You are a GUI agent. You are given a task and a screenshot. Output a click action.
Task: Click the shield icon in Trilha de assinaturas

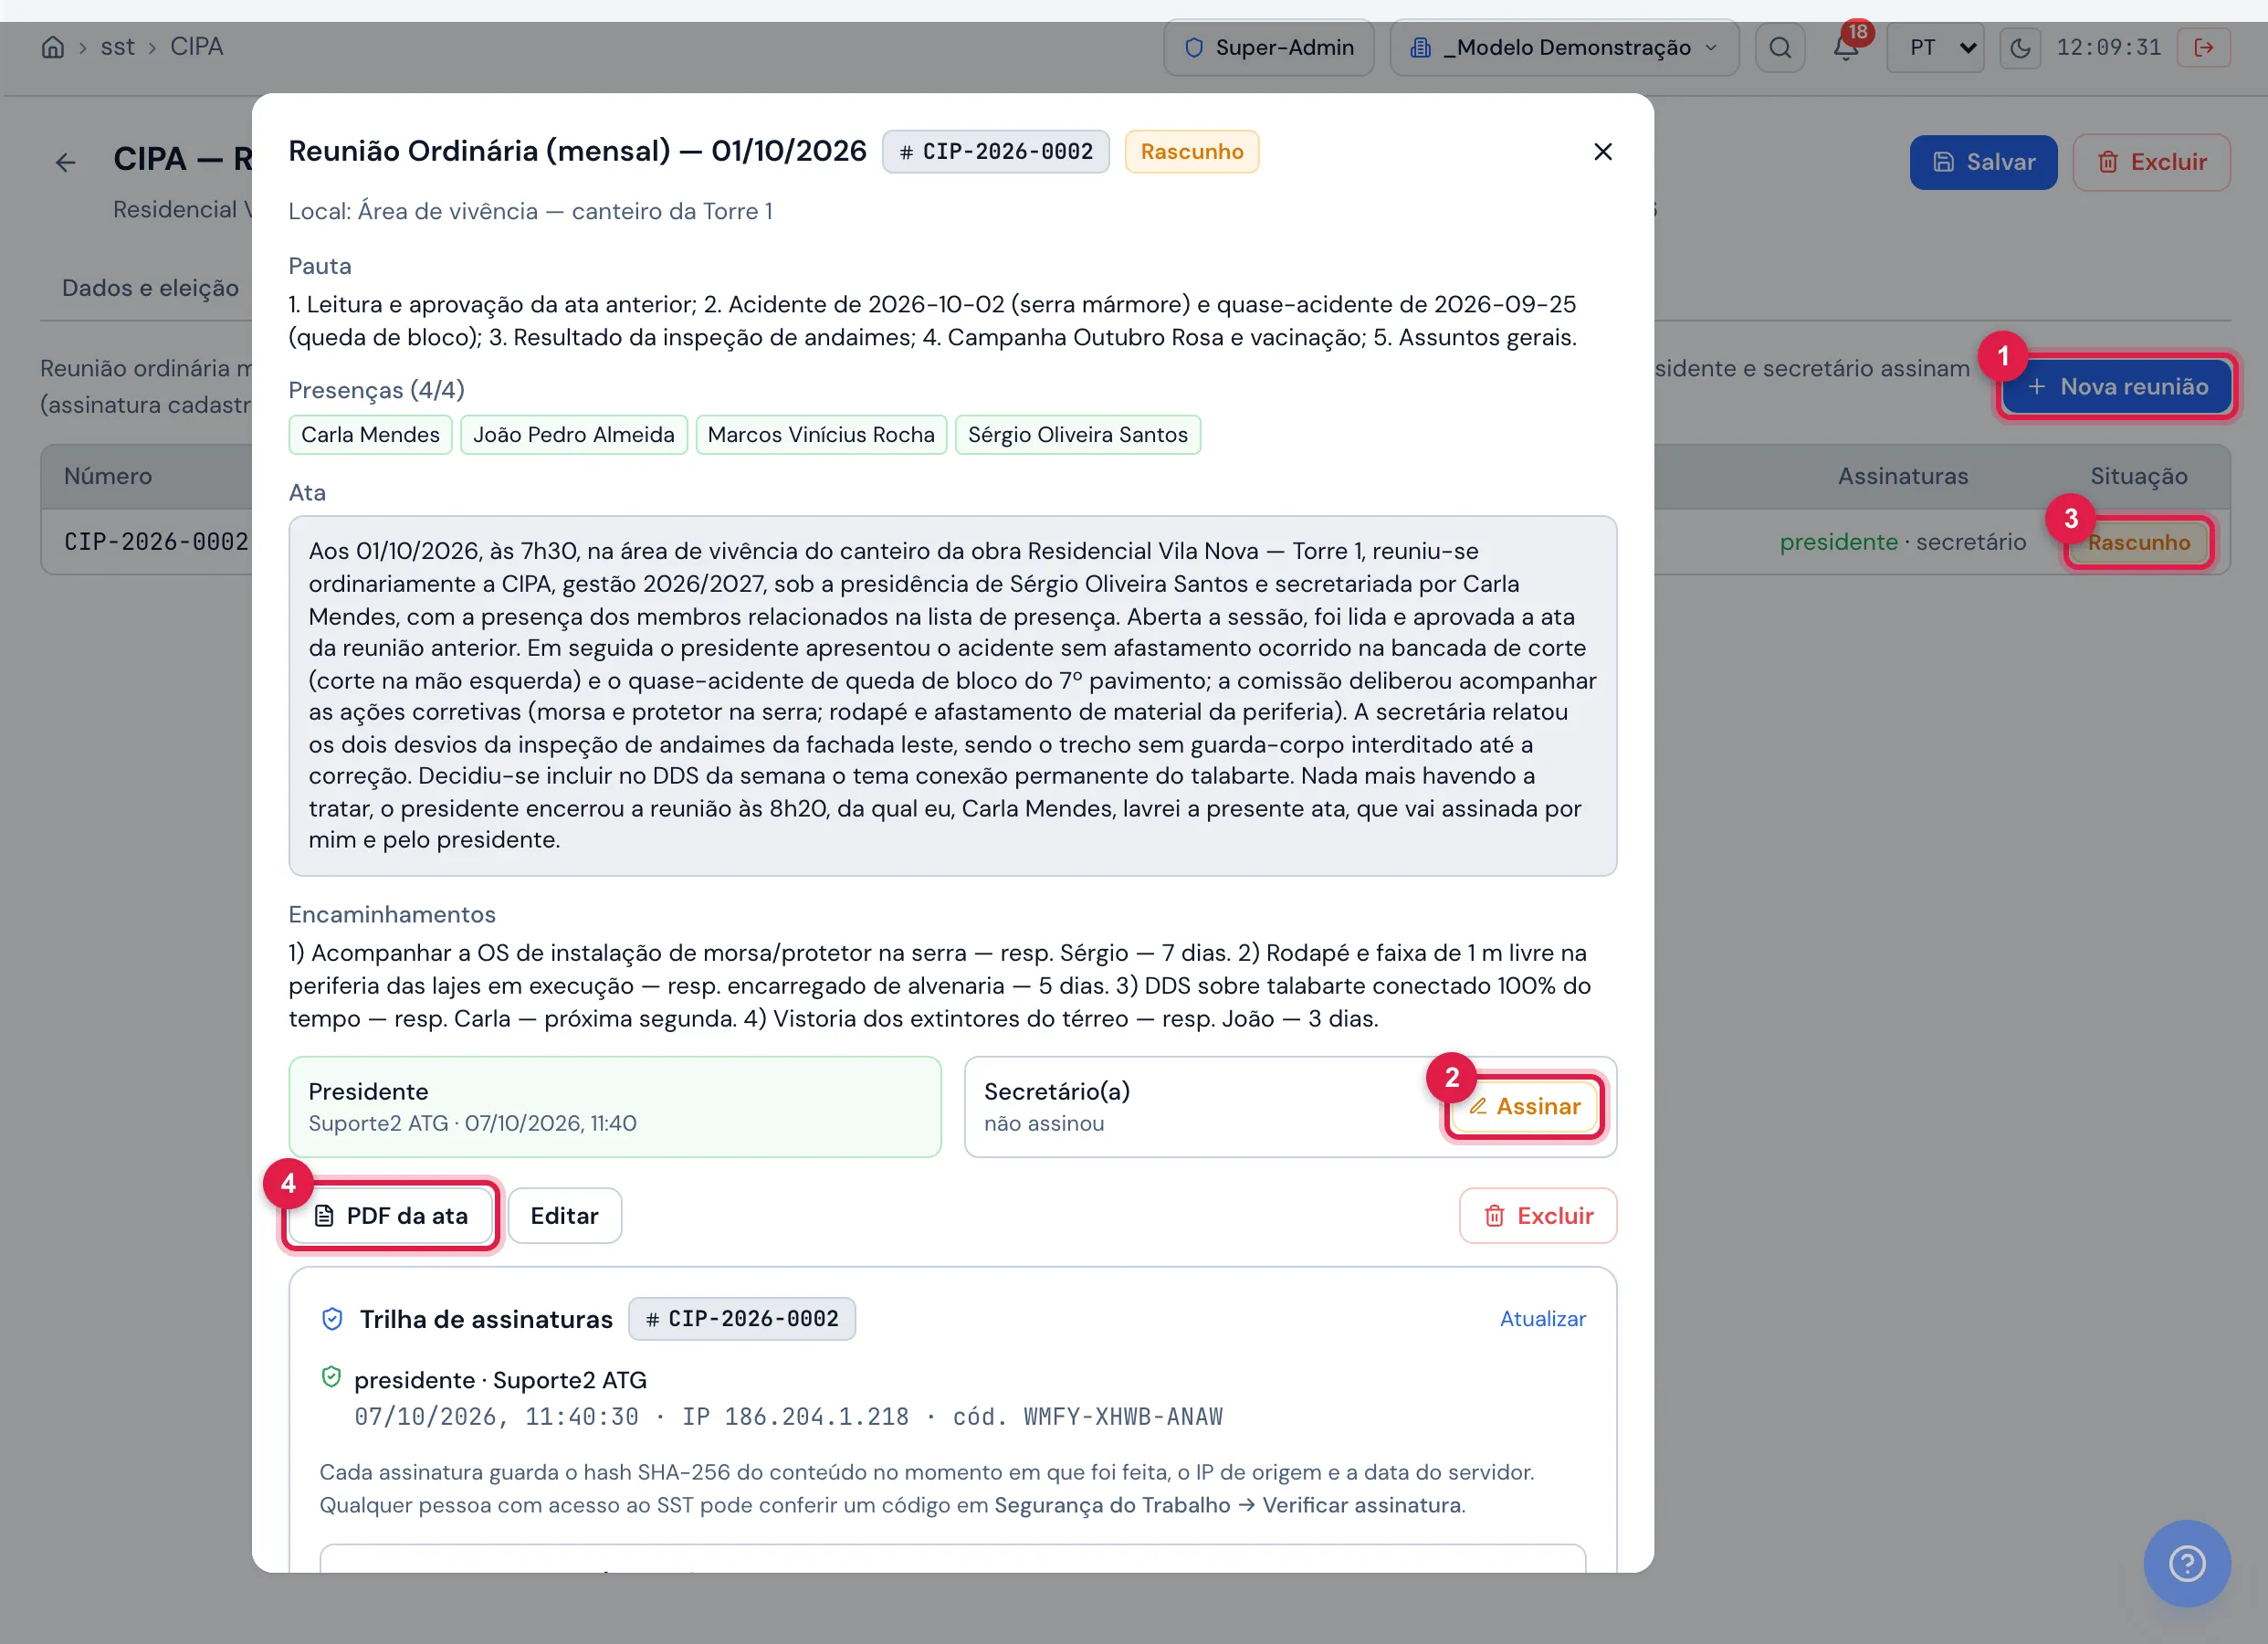pos(332,1319)
